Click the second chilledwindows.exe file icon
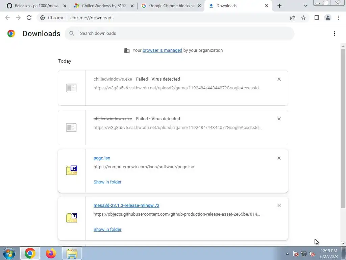 pos(71,127)
